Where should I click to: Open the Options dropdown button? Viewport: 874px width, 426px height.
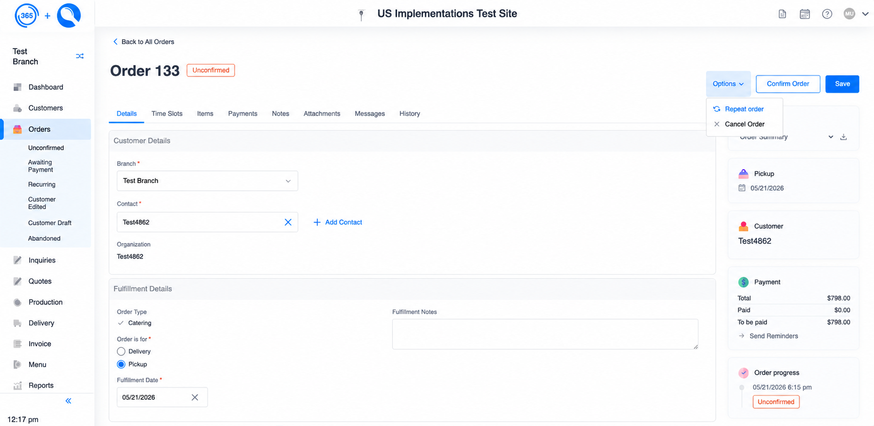pos(728,84)
